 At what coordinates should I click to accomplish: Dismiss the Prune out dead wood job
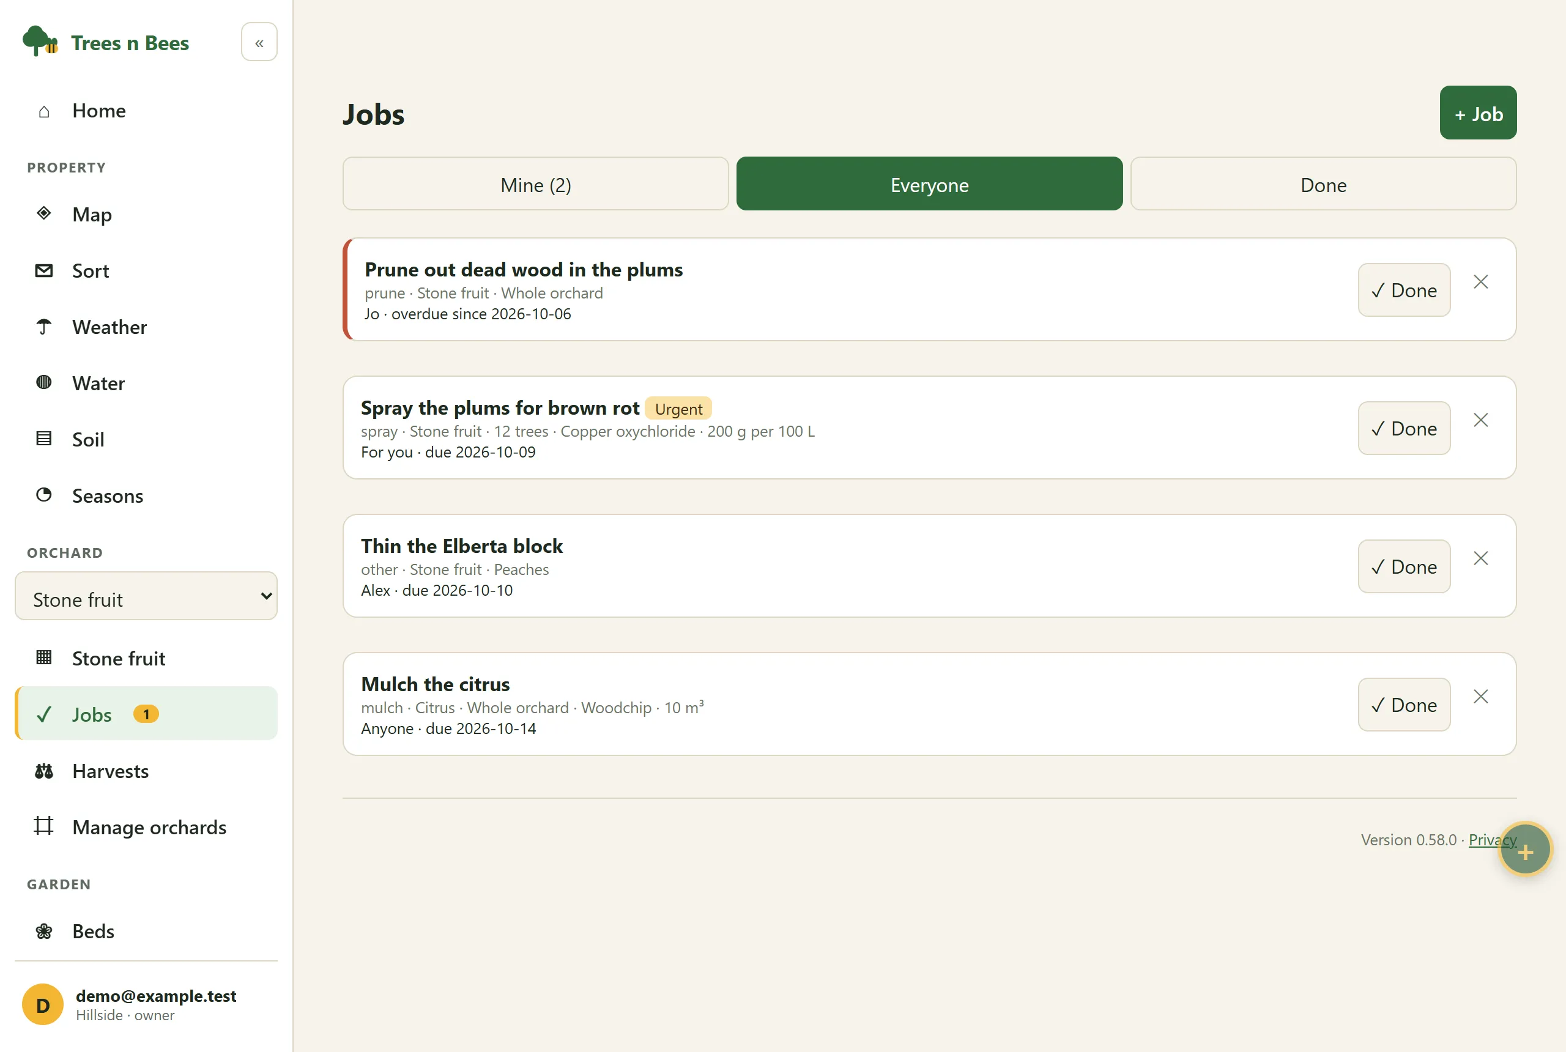[1481, 282]
